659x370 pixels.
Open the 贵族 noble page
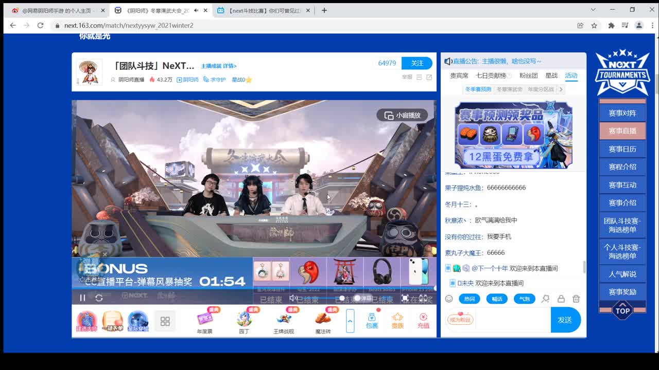coord(397,321)
